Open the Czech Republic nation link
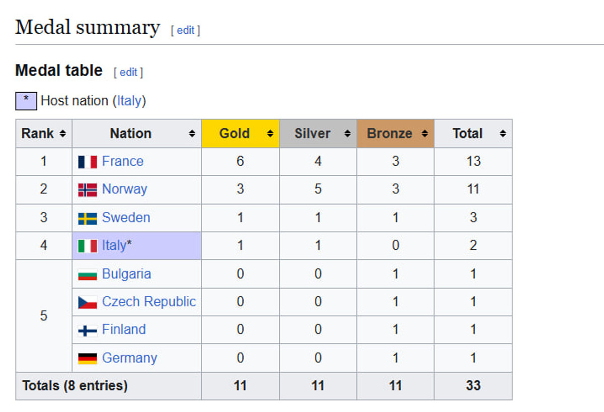This screenshot has height=412, width=604. pyautogui.click(x=148, y=302)
